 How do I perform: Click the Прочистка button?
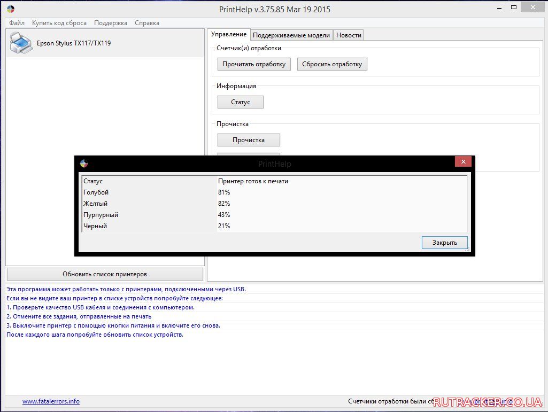(249, 140)
